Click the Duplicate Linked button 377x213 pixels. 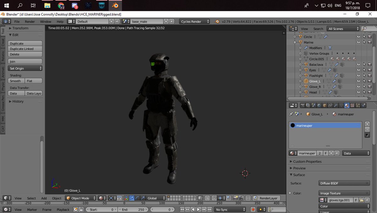click(x=25, y=49)
